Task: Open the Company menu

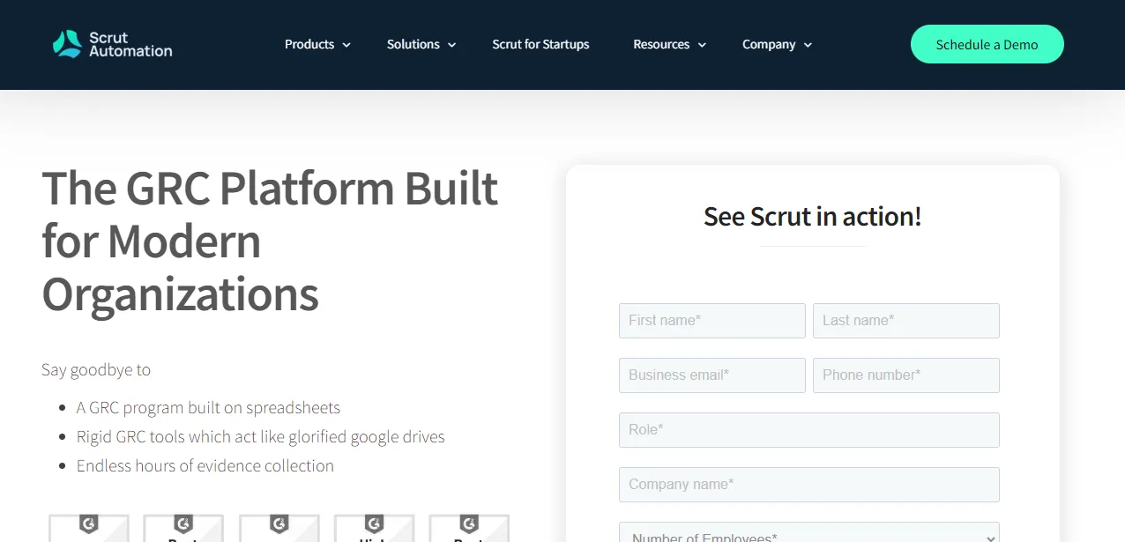Action: click(769, 44)
